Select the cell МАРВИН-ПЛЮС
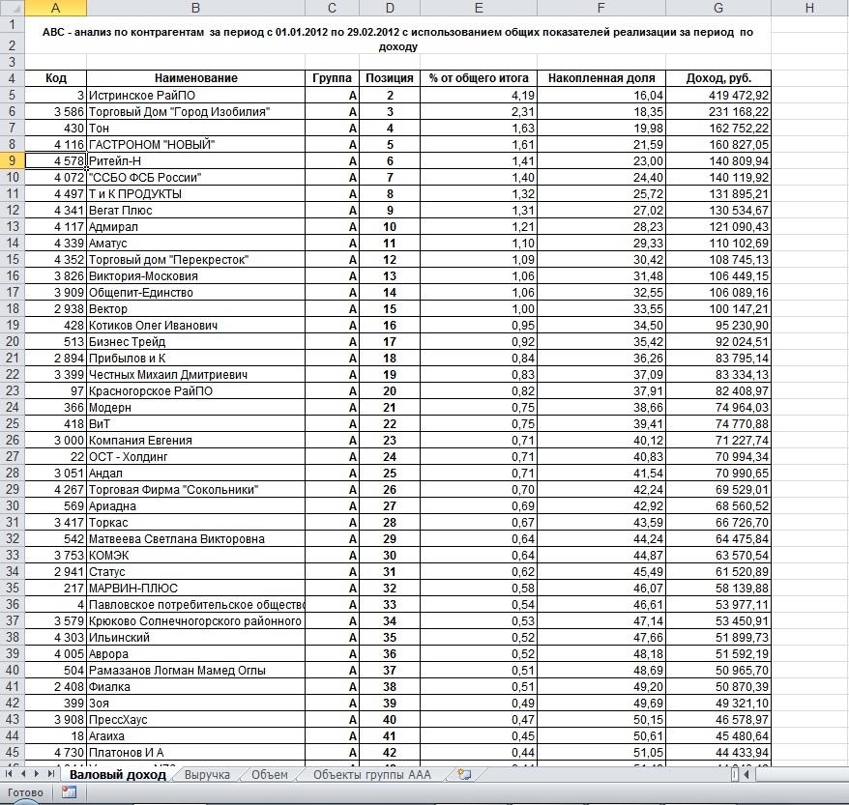849x805 pixels. point(195,589)
